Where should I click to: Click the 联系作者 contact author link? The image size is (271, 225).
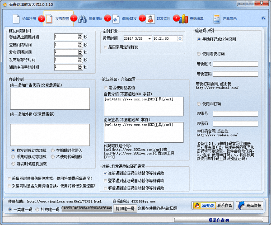(224, 205)
